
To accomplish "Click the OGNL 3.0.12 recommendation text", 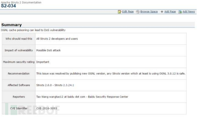I will point(111,74).
